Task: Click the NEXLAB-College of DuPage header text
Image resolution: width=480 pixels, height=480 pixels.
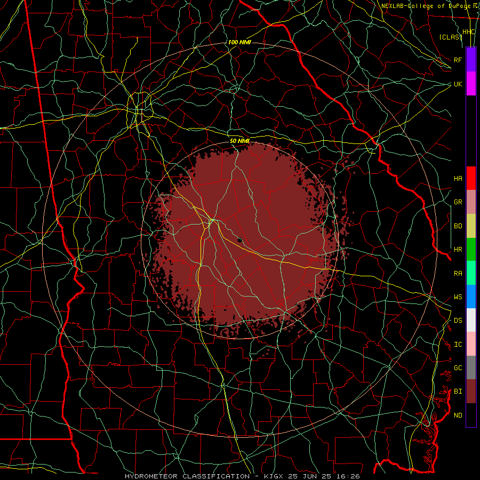Action: click(427, 6)
